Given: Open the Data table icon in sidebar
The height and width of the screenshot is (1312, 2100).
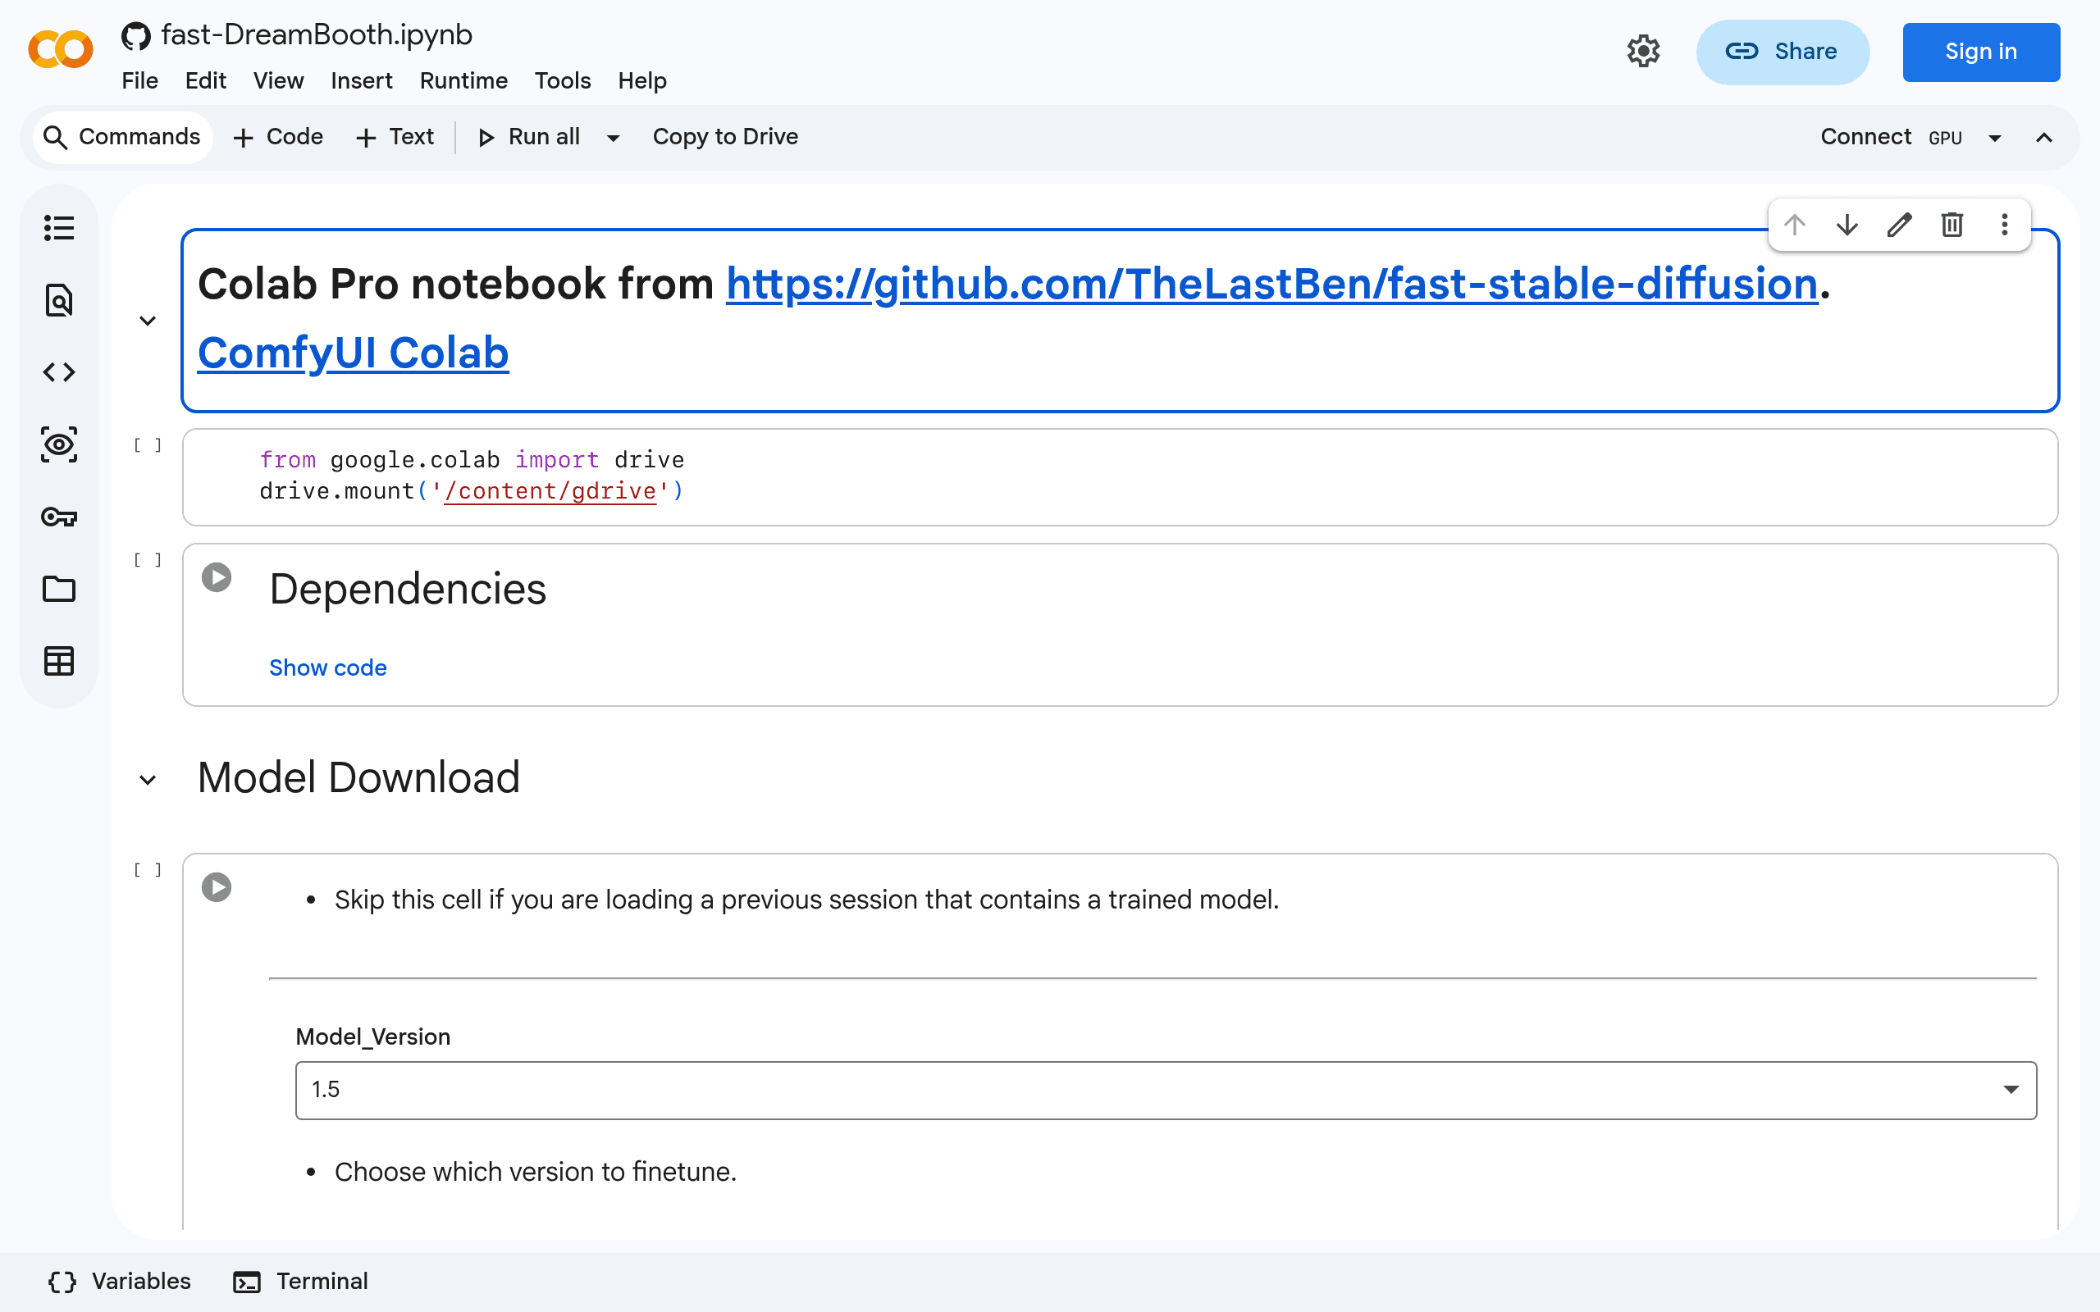Looking at the screenshot, I should click(59, 661).
